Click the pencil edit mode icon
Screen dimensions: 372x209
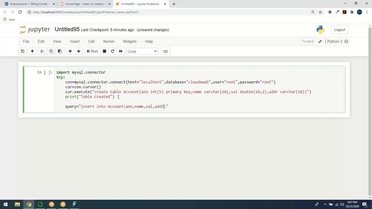click(x=320, y=41)
